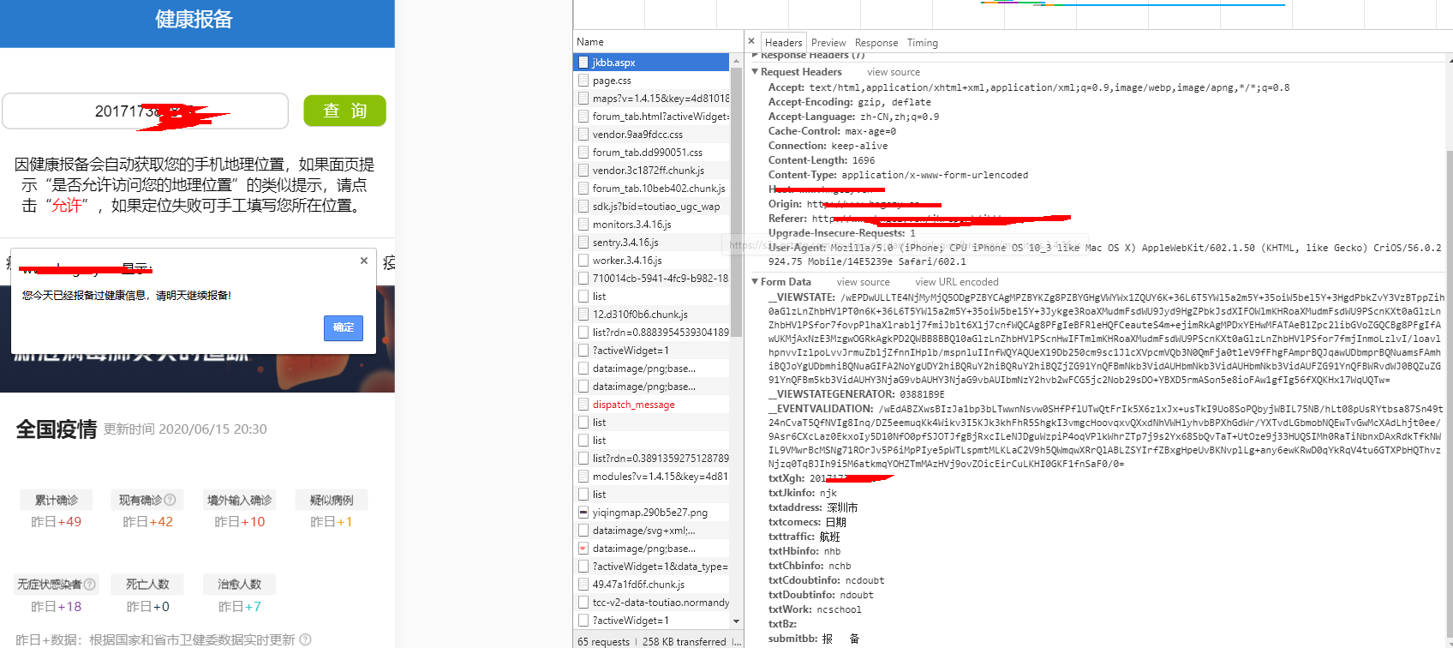1453x648 pixels.
Task: Select the page.css request
Action: point(651,81)
